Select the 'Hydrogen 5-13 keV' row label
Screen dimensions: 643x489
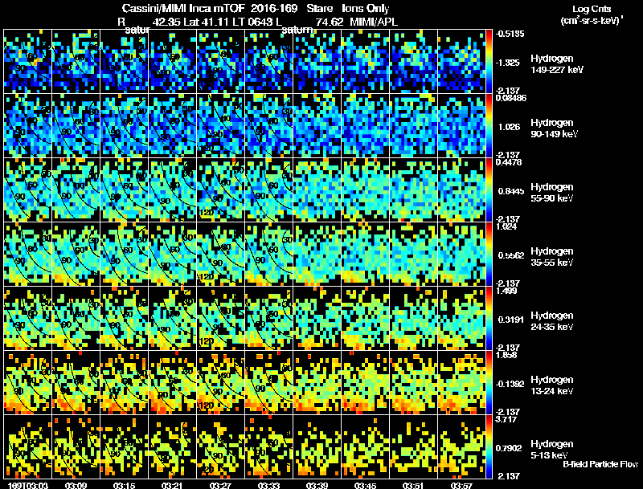coord(552,450)
